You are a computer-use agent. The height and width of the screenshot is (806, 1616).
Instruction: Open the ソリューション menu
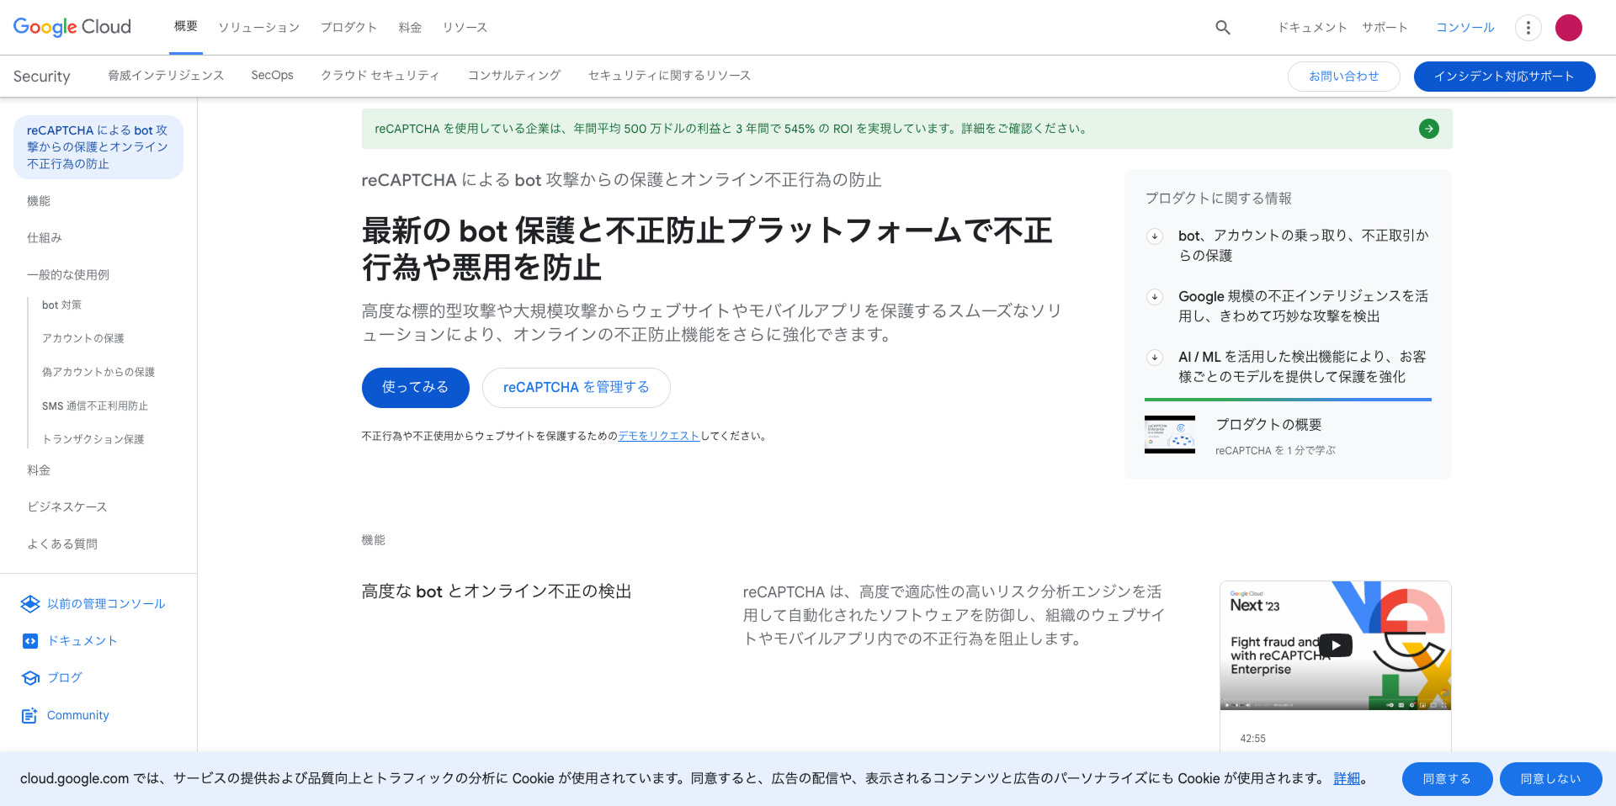[x=259, y=28]
